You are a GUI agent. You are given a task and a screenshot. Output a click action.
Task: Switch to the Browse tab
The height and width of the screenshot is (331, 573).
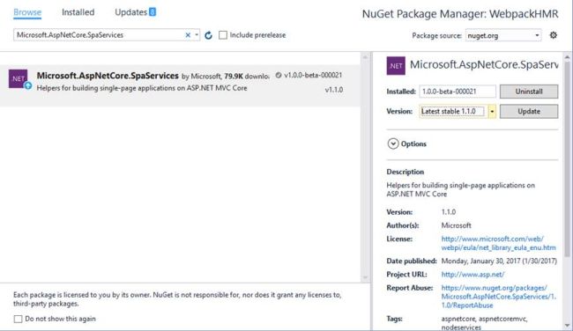pyautogui.click(x=27, y=12)
